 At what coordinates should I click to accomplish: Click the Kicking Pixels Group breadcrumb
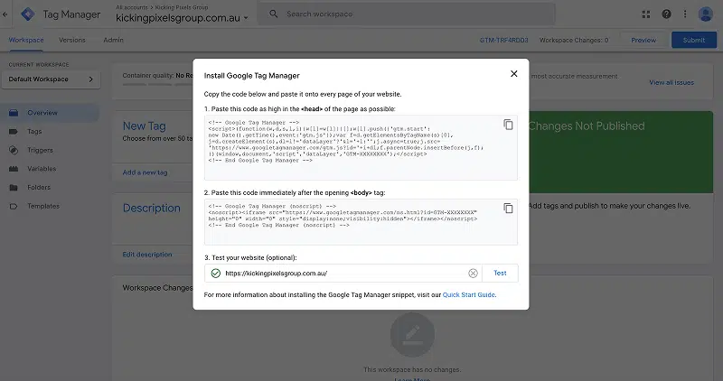(x=182, y=7)
